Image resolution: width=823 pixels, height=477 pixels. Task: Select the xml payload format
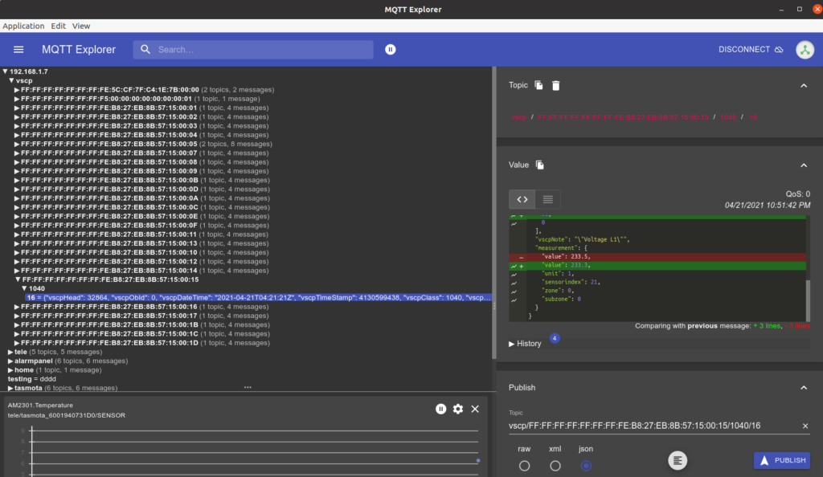[555, 466]
